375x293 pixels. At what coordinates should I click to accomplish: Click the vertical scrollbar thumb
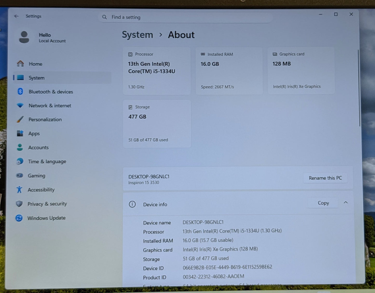tap(359, 88)
